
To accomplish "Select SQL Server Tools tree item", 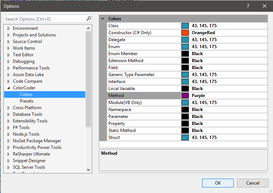I will (x=29, y=167).
